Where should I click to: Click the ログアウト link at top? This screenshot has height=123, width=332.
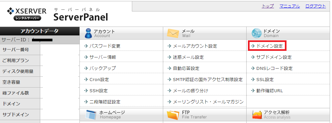tap(316, 6)
